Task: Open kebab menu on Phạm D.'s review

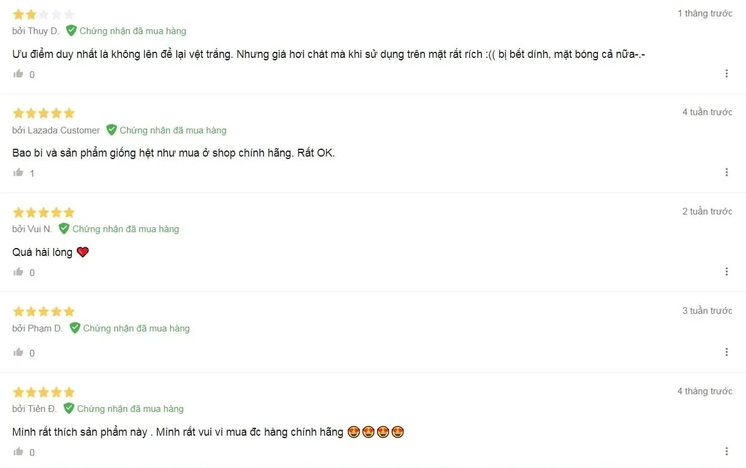Action: 726,352
